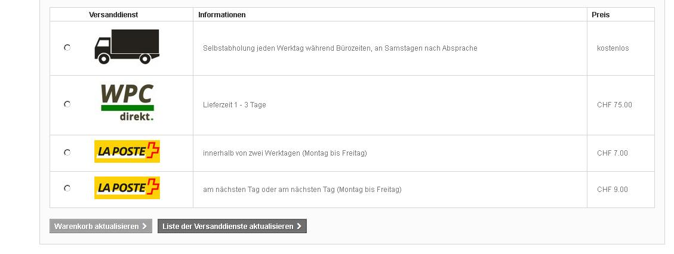
Task: Select the WPC direkt shipping radio button
Action: point(67,104)
